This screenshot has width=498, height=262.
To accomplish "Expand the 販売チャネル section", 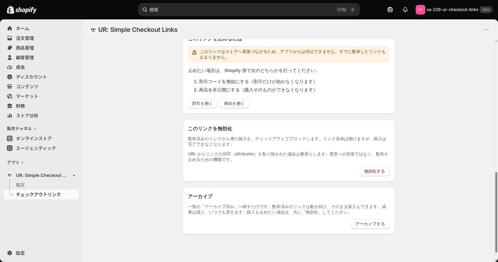I will (x=21, y=128).
